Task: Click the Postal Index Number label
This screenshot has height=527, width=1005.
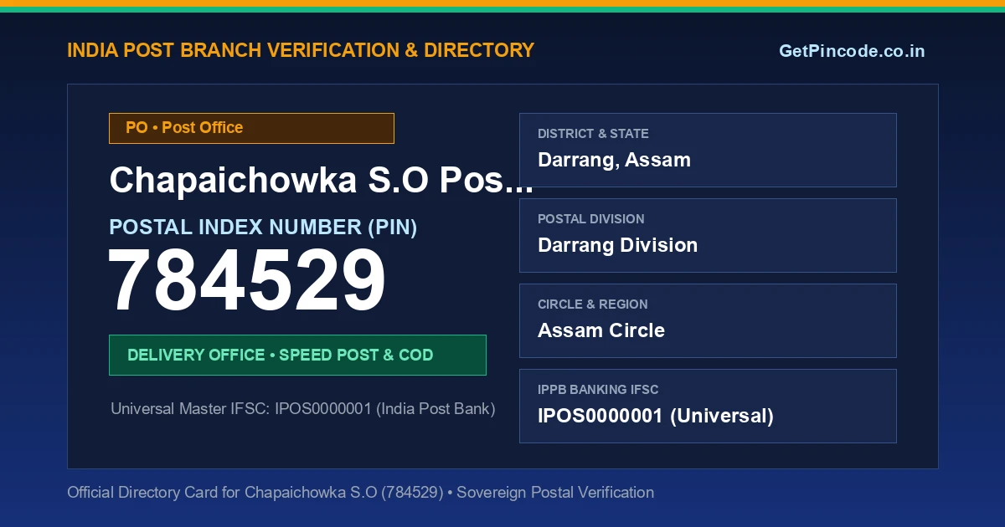Action: coord(263,227)
